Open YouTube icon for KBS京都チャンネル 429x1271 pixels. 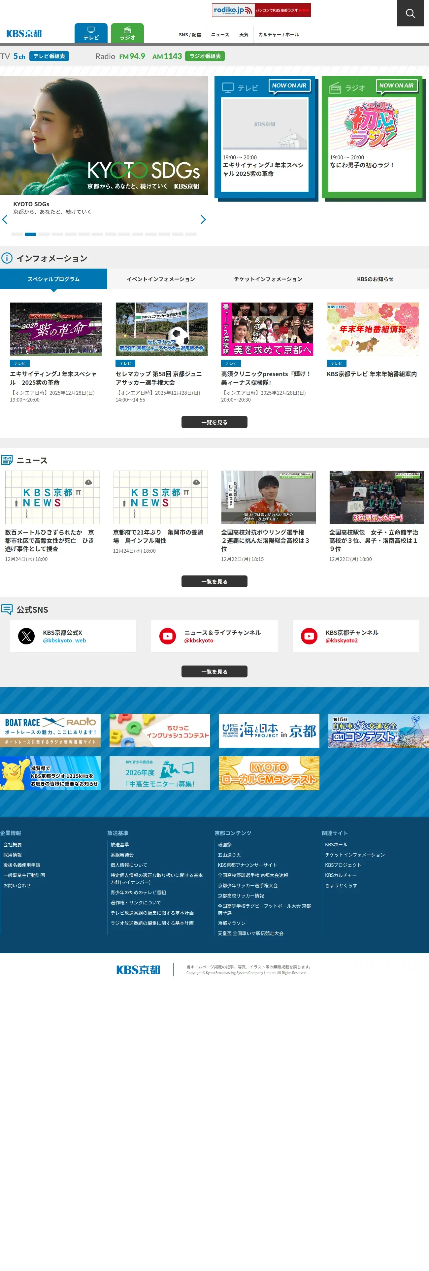coord(310,636)
